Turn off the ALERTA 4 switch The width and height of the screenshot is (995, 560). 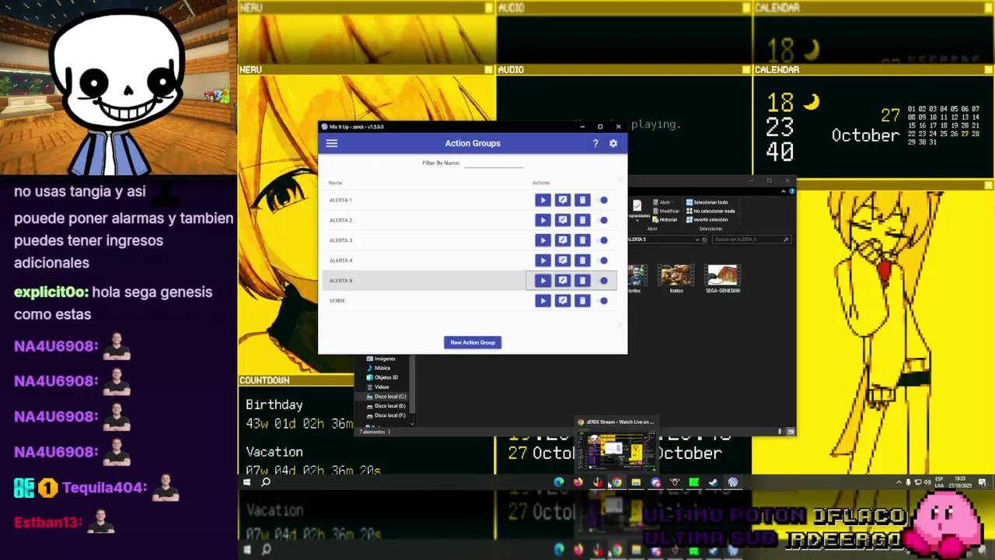click(603, 261)
